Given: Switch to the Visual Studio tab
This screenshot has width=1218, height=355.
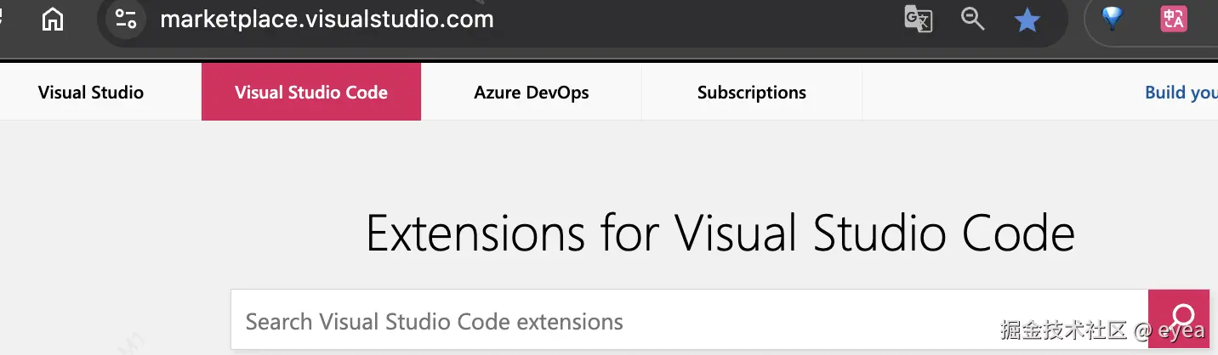Looking at the screenshot, I should point(91,93).
